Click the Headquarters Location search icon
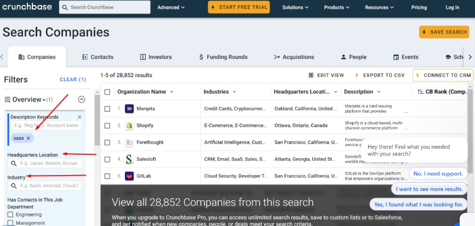 tap(14, 164)
